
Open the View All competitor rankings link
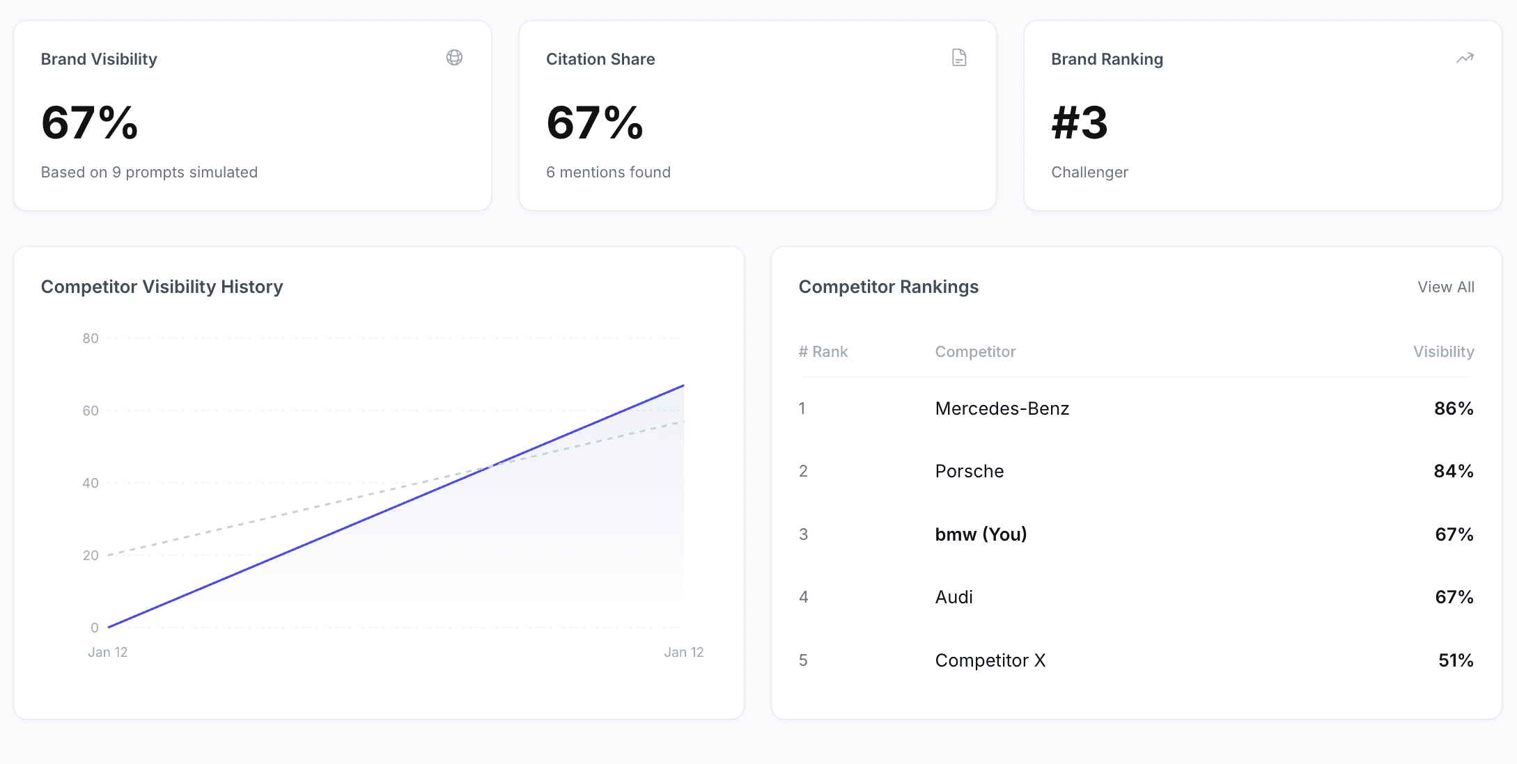point(1445,287)
